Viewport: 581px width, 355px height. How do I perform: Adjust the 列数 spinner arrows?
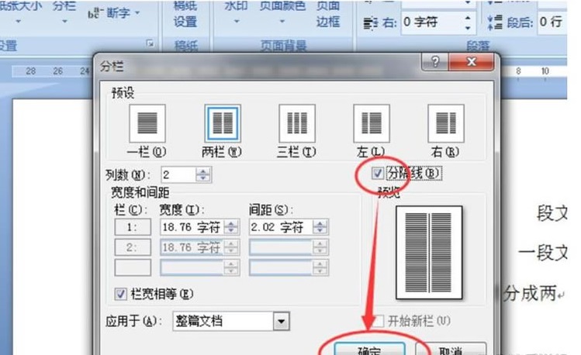[203, 174]
